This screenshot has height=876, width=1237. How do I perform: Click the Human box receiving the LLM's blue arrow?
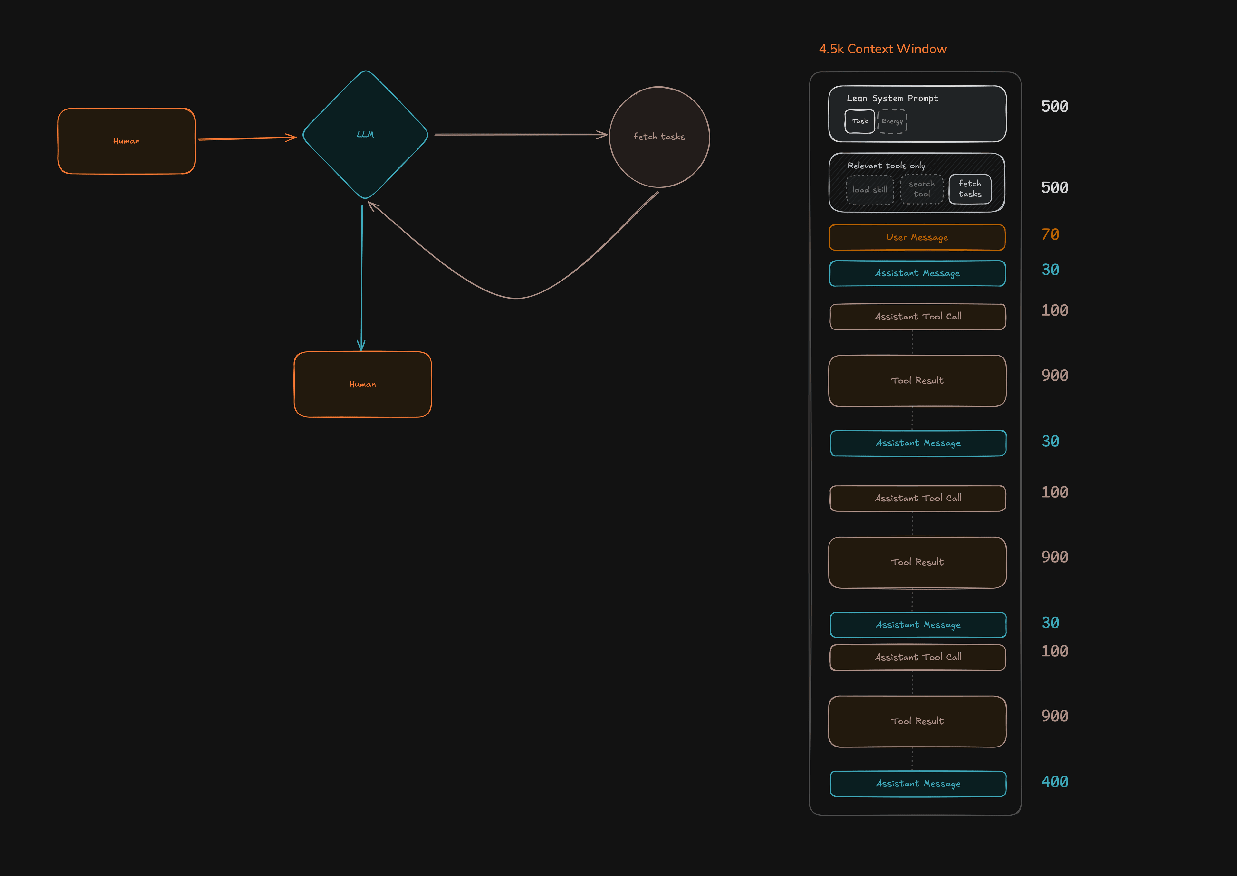[x=362, y=384]
